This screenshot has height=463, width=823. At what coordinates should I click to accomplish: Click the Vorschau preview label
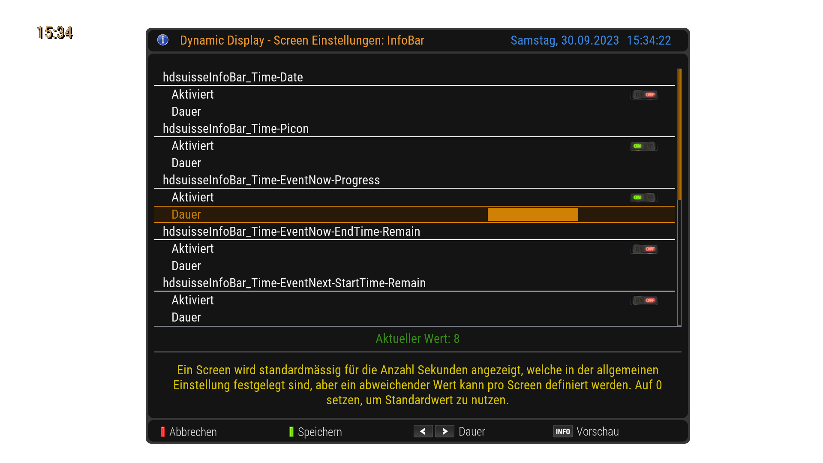(597, 431)
